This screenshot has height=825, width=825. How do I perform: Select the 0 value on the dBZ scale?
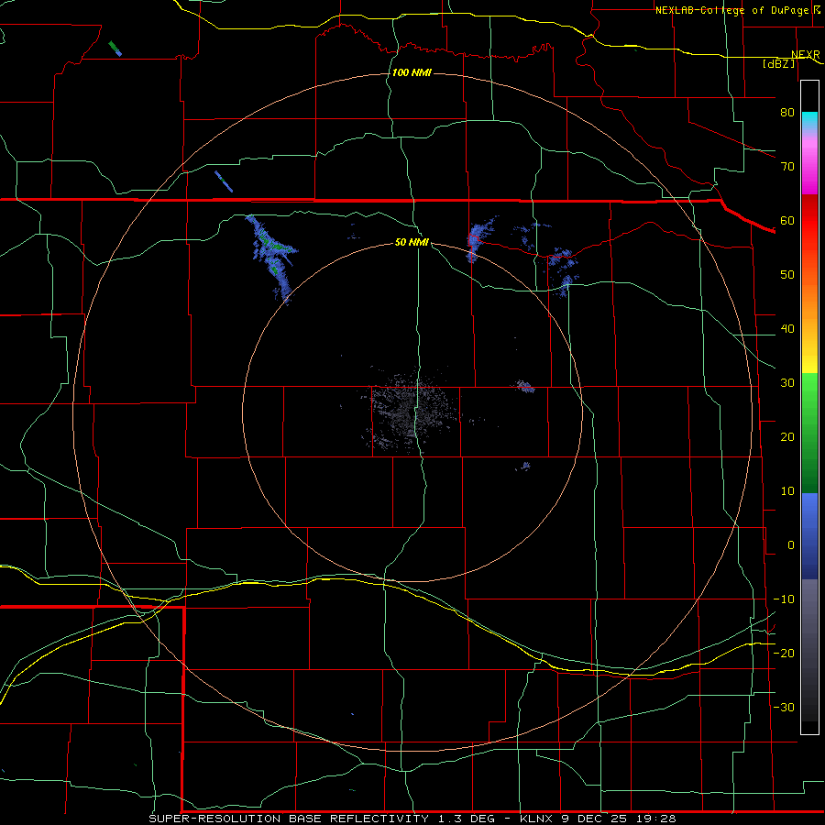click(x=791, y=545)
